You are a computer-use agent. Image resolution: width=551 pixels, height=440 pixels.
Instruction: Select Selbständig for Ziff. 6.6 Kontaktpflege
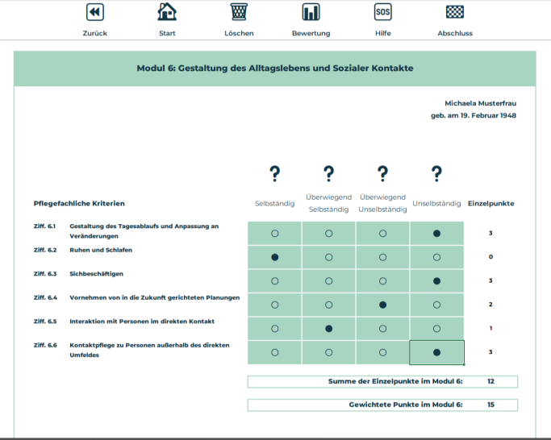point(275,352)
